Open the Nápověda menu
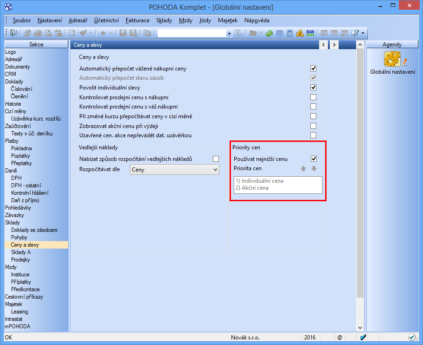The image size is (423, 345). [257, 20]
